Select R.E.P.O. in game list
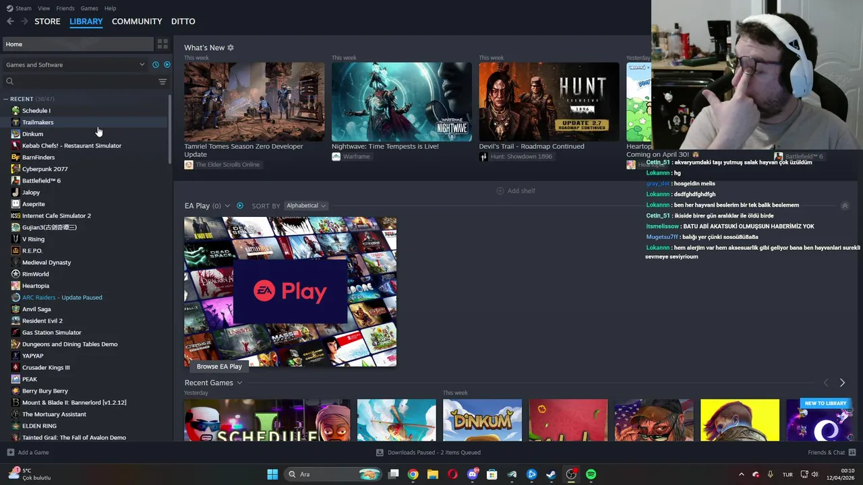Screen dimensions: 863x485 32,251
